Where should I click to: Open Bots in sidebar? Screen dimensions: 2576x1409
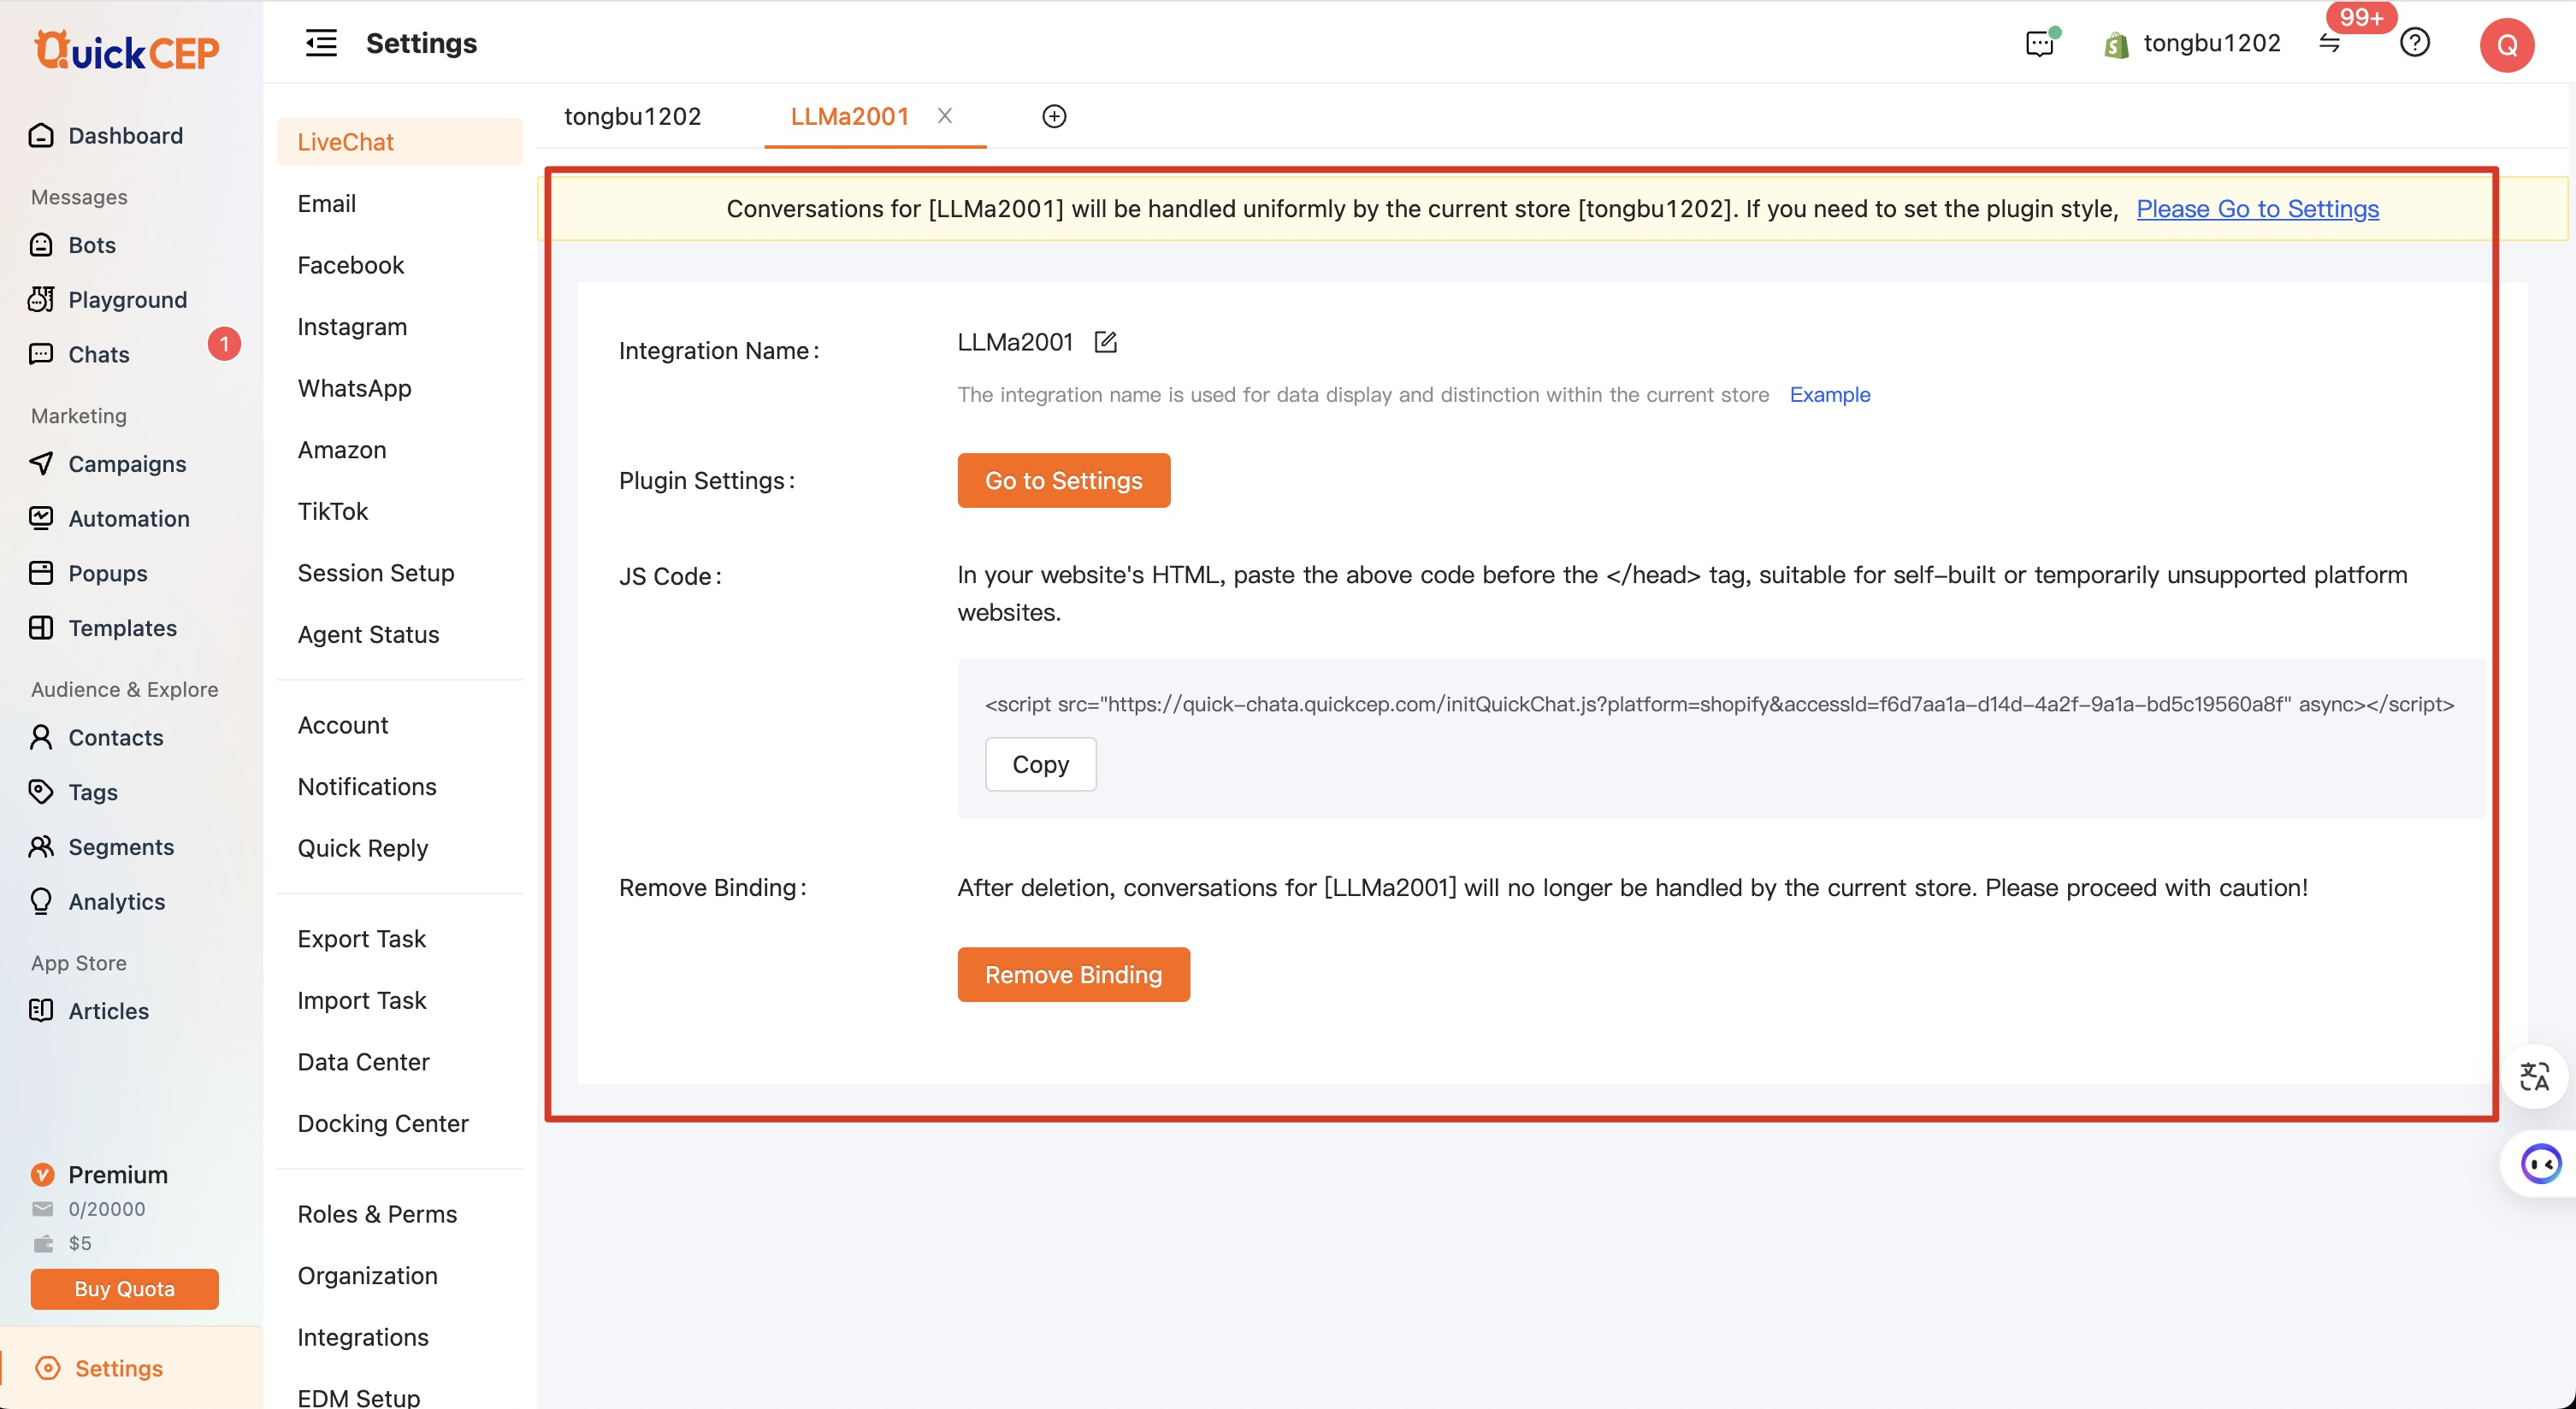click(92, 245)
